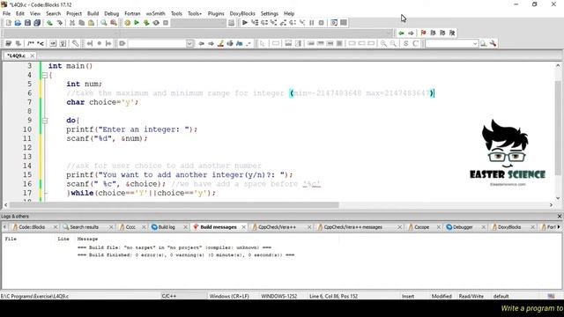Click 'Build finished' message line

click(186, 254)
